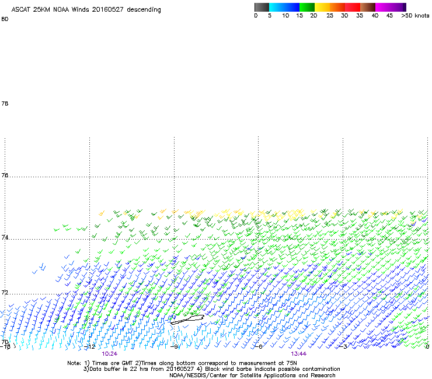The height and width of the screenshot is (379, 432).
Task: Click the 72 latitude axis label
Action: click(5, 292)
